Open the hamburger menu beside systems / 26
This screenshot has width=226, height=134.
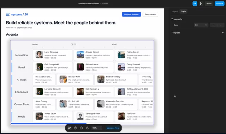8,14
